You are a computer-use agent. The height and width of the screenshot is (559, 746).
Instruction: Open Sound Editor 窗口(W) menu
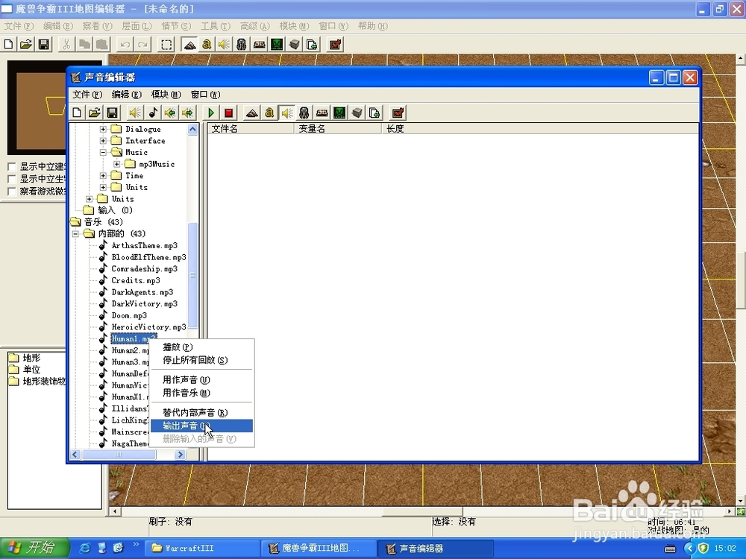pyautogui.click(x=206, y=95)
